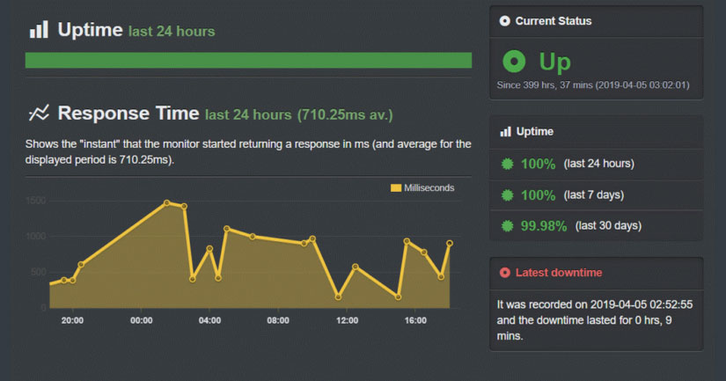Click the Current Status radio-dot icon
The image size is (726, 381).
click(504, 21)
